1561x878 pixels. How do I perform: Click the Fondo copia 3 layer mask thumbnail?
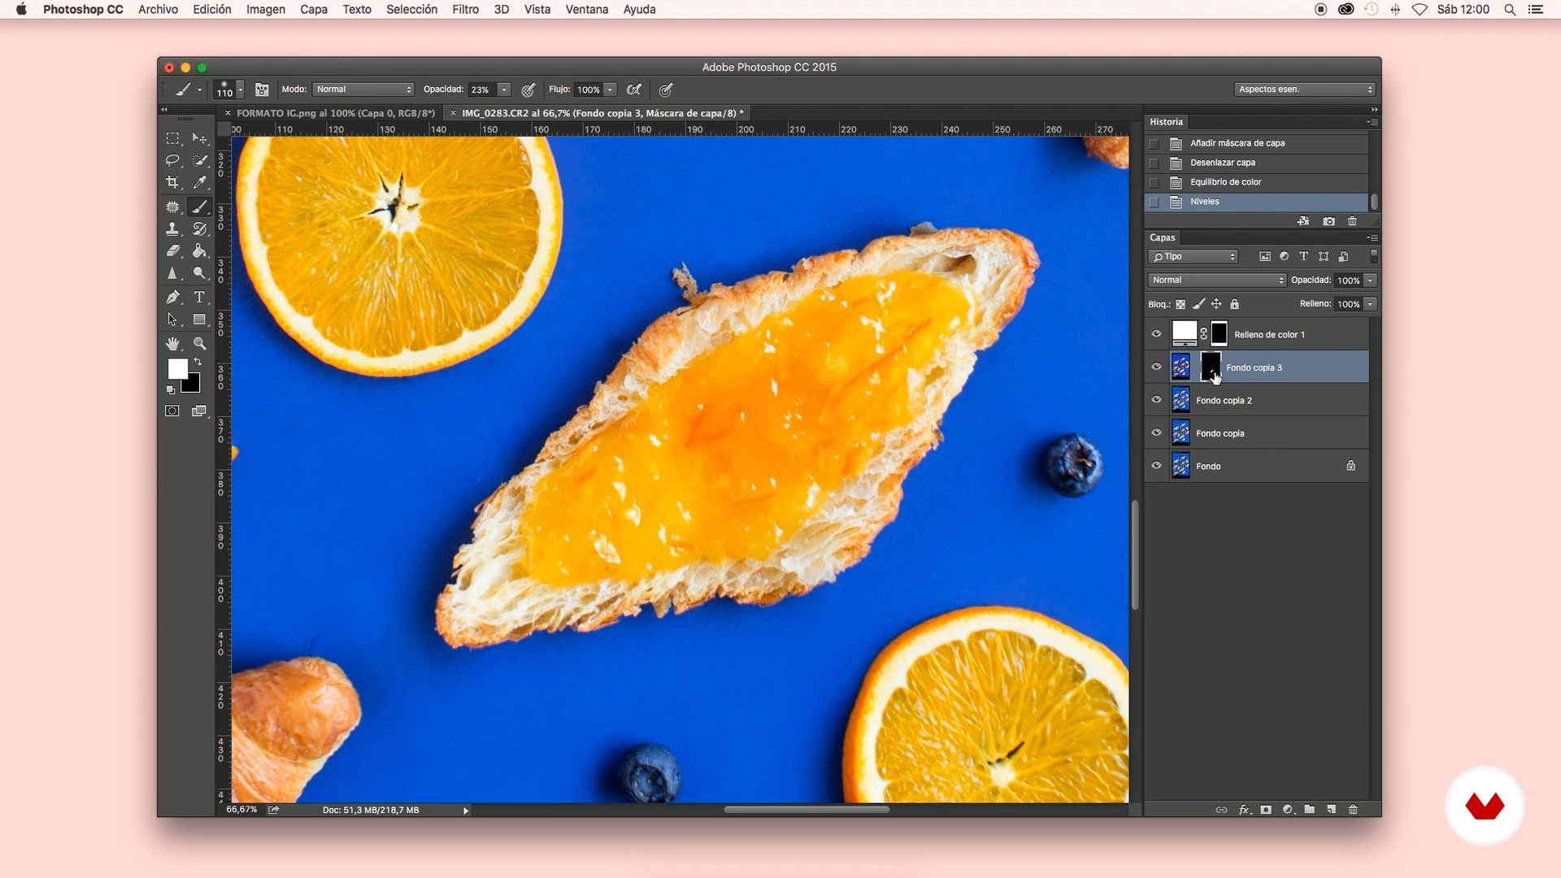tap(1211, 367)
